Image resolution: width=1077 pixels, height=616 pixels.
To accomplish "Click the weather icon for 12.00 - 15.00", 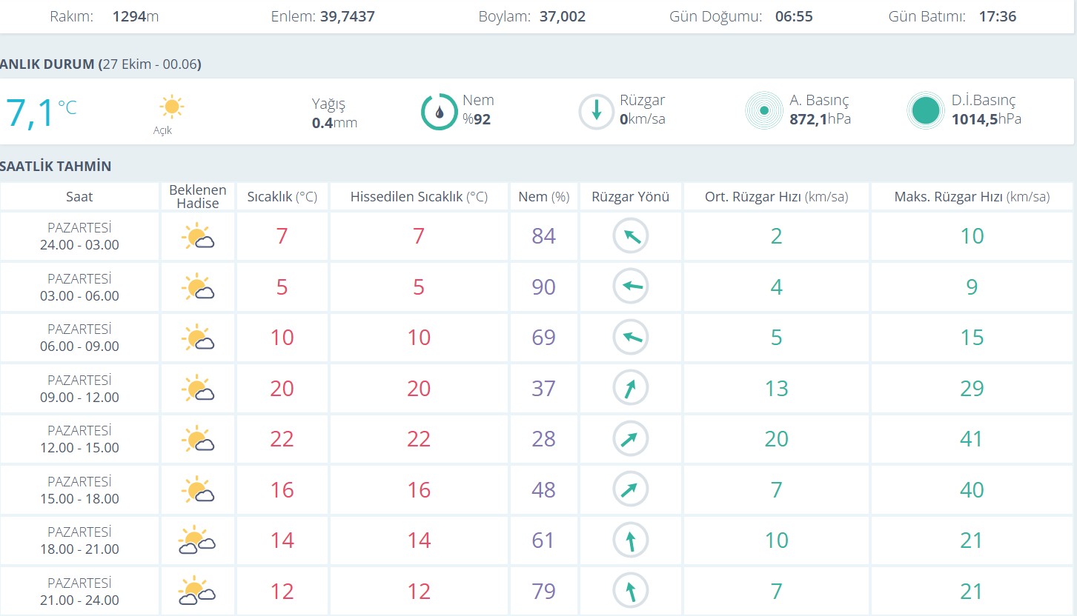I will tap(197, 439).
